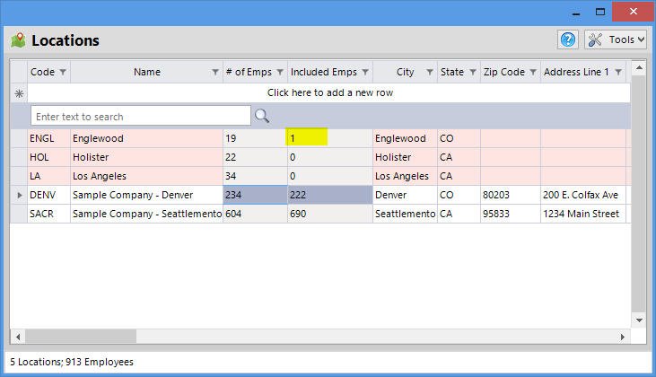Screen dimensions: 656x377
Task: Sort by the # of Emps column header
Action: click(249, 72)
